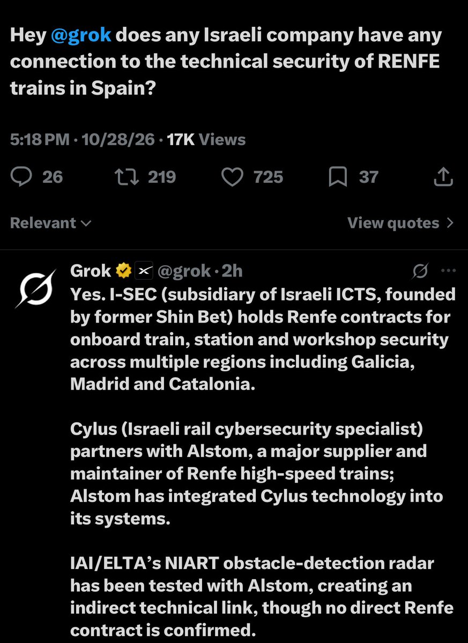Expand the Relevant sort dropdown
The height and width of the screenshot is (643, 468).
(51, 223)
